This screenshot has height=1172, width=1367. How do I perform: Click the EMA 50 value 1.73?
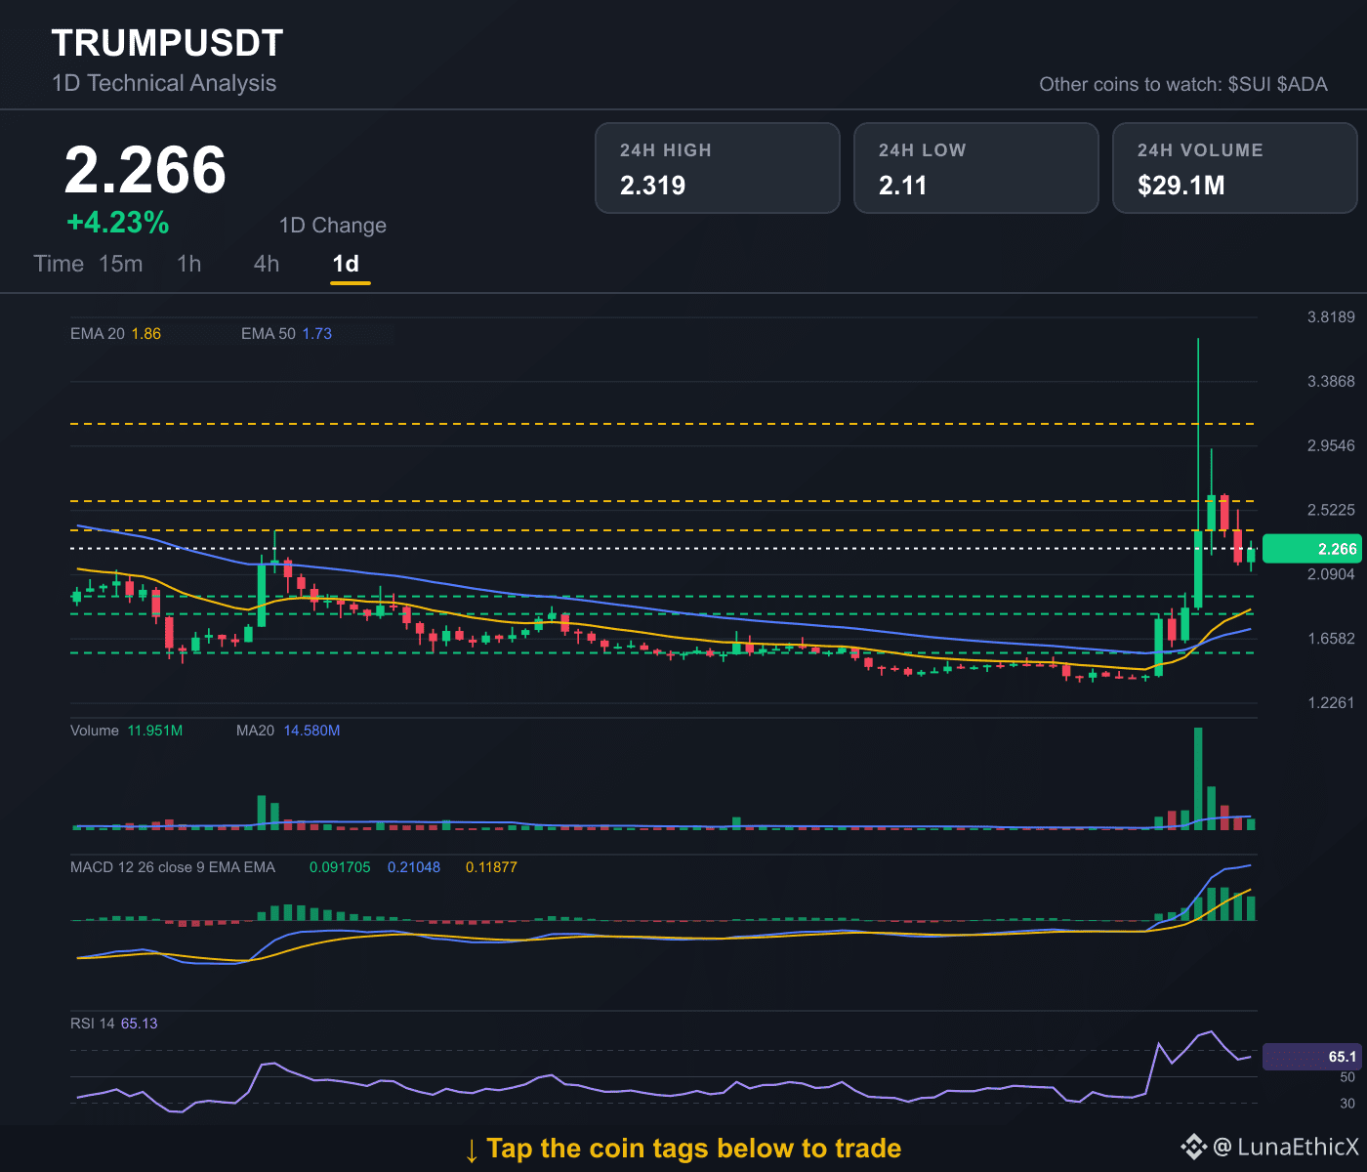point(317,334)
